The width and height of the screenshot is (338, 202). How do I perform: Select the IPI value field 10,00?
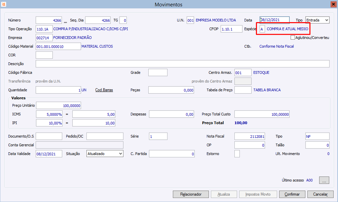pos(94,123)
